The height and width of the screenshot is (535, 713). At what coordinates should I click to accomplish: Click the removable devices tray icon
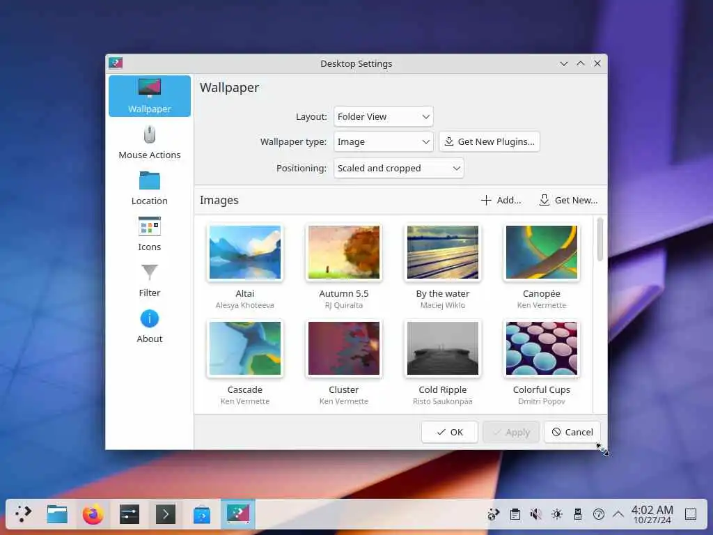tap(577, 514)
